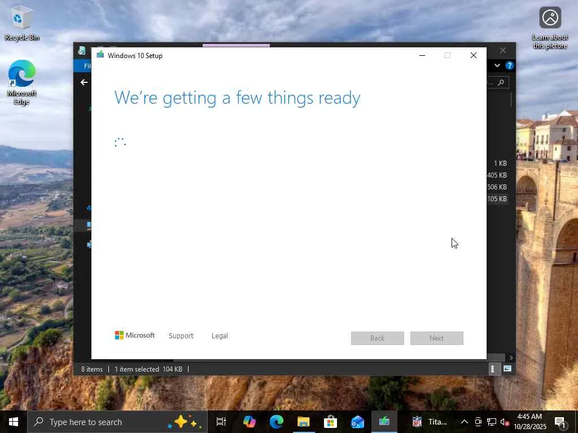
Task: Click the File Explorer search magnifier
Action: click(x=501, y=82)
